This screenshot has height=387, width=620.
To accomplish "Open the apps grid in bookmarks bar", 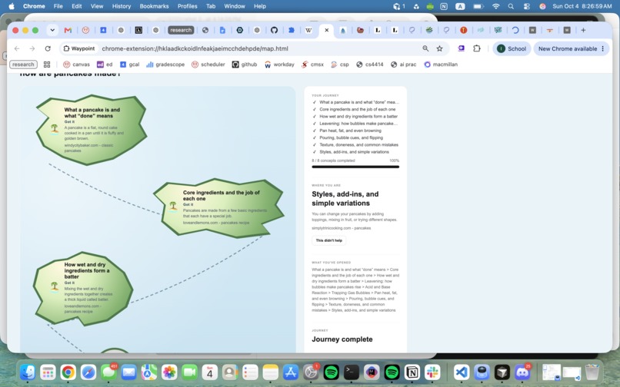I will [x=47, y=64].
